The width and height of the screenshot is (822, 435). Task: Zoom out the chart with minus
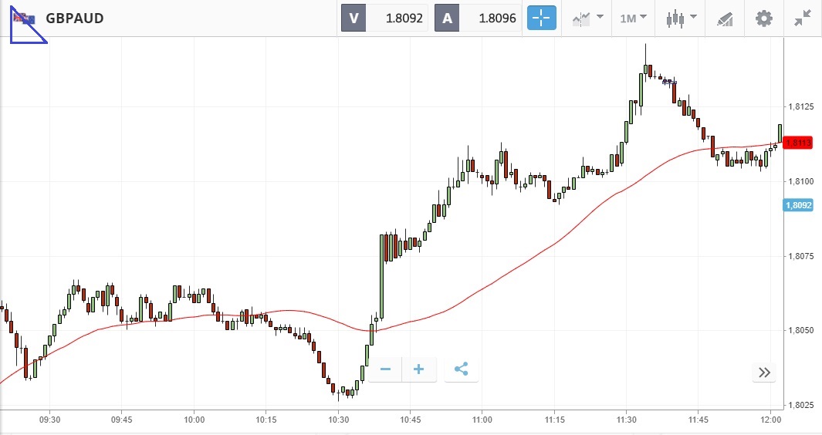(x=385, y=369)
